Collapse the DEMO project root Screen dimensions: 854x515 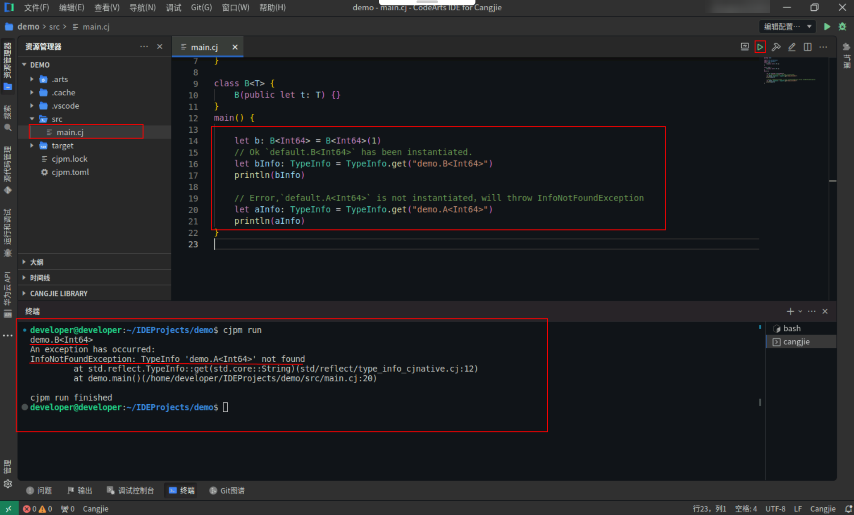pyautogui.click(x=24, y=65)
